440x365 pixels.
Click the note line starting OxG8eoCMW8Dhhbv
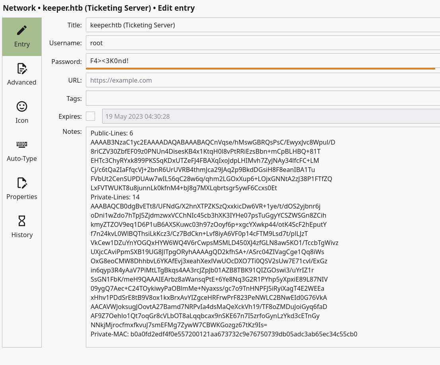209,261
